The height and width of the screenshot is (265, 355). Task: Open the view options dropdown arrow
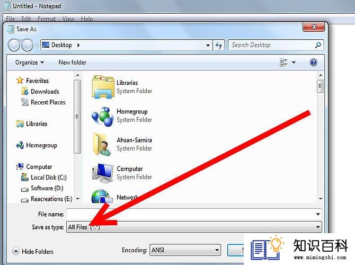coord(294,63)
